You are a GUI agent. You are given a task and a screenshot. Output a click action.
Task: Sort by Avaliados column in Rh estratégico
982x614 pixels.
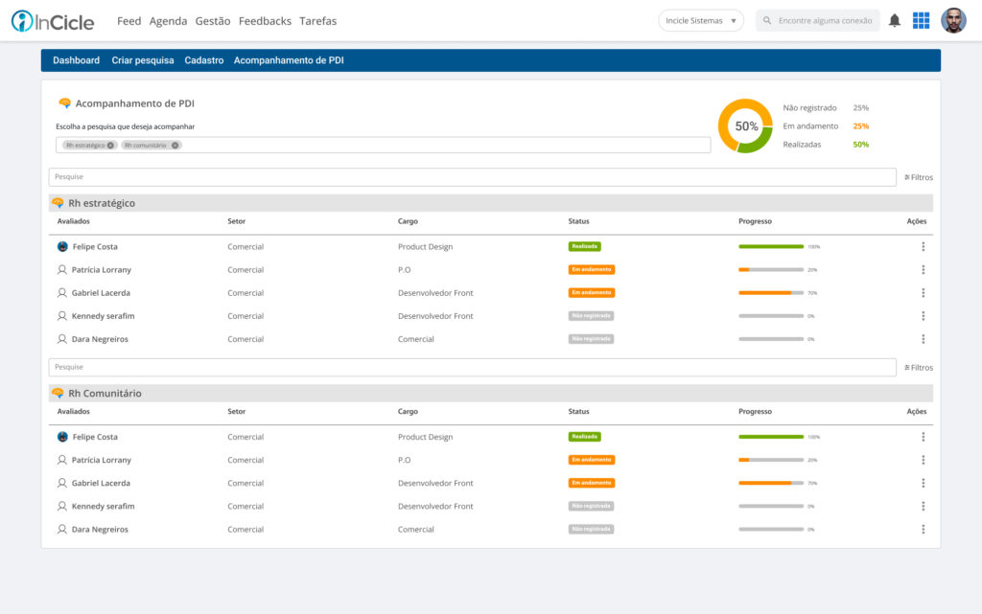[x=73, y=221]
